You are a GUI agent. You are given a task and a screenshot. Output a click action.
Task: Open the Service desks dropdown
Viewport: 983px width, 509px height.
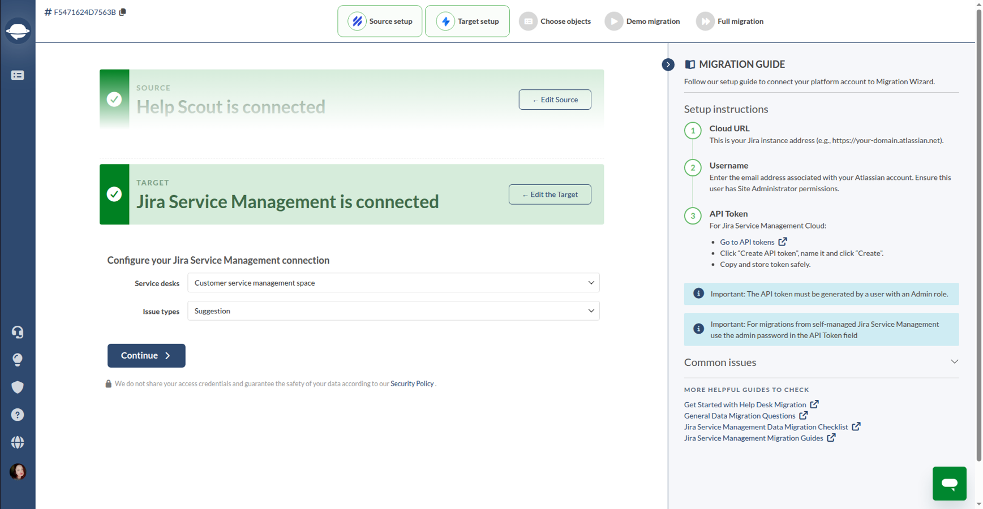coord(393,283)
